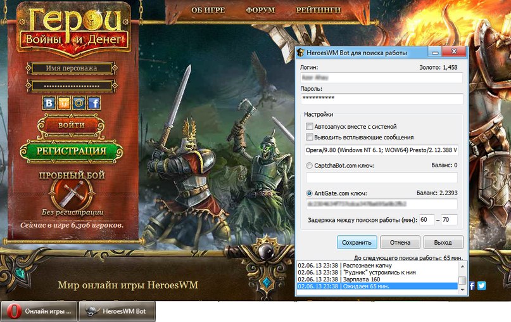The width and height of the screenshot is (511, 322).
Task: Click the log scrollbar thumb
Action: (462, 280)
